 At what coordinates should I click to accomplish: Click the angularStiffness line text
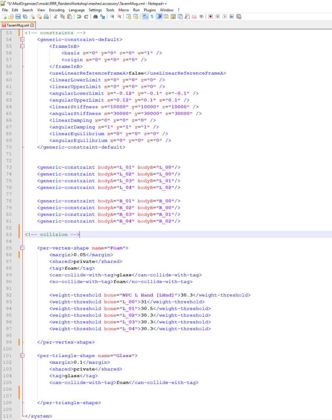[125, 113]
